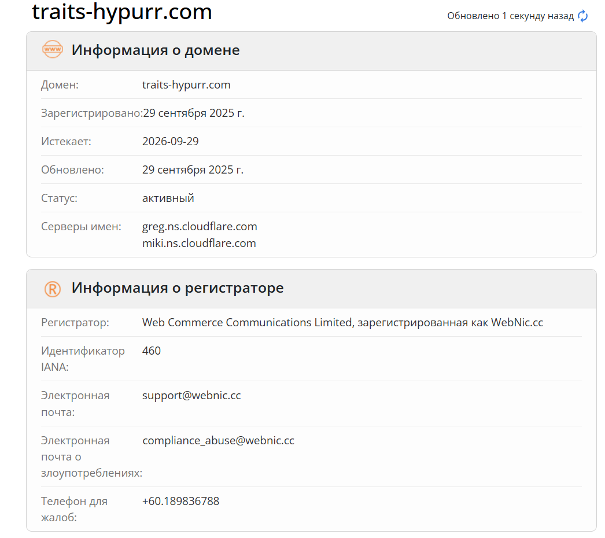This screenshot has width=605, height=538.
Task: Click the phone number +60.189836788
Action: coord(181,501)
